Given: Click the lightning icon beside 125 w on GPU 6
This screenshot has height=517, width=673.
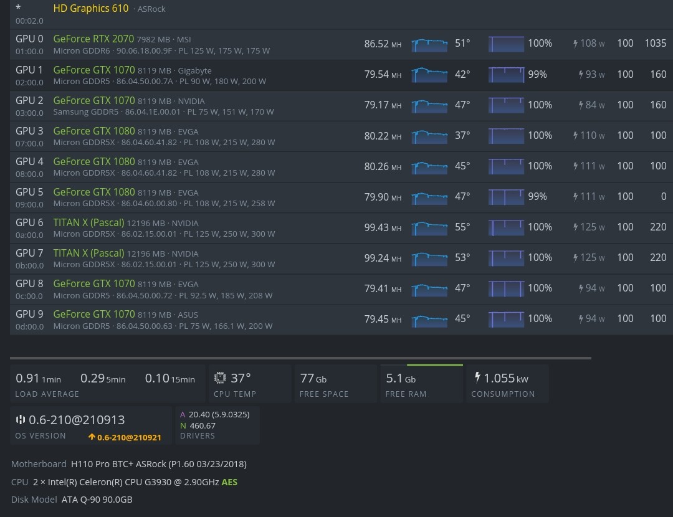Looking at the screenshot, I should point(575,227).
